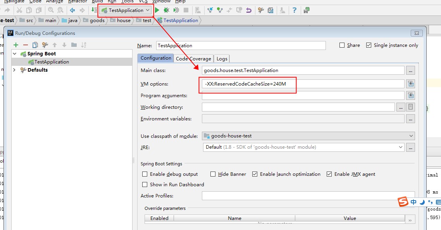Click the Make Project build icon

point(94,10)
